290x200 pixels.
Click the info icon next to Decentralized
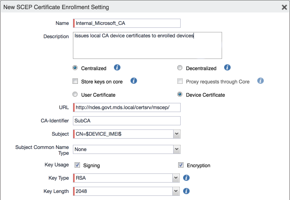pos(227,67)
